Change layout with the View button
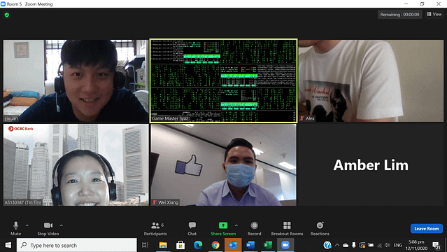The image size is (447, 252). pos(434,14)
